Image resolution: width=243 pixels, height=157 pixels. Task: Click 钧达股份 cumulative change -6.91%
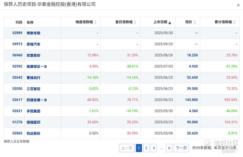tap(232, 133)
